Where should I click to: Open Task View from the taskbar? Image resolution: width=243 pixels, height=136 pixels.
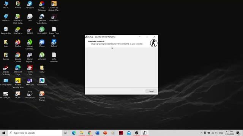pyautogui.click(x=66, y=133)
